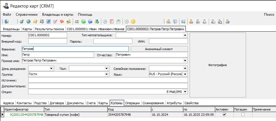Uncheck the Активен checkbox for the coupon
The width and height of the screenshot is (276, 121).
224,115
